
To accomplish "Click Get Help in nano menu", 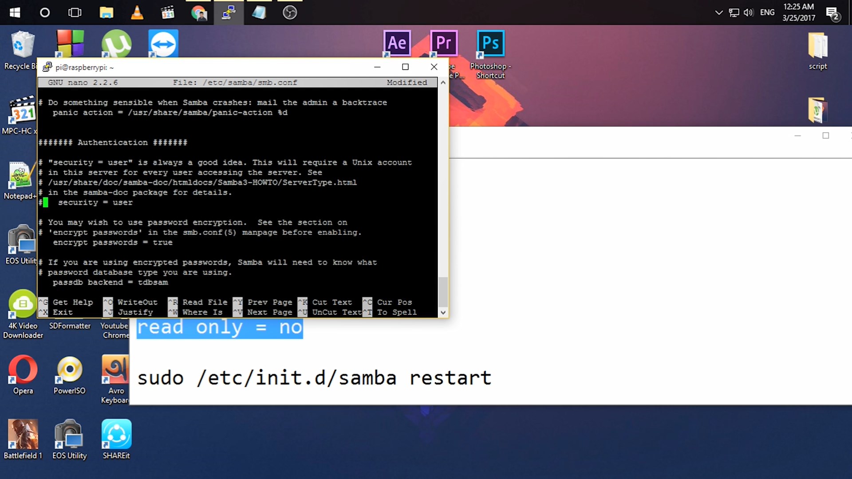I will [x=73, y=302].
